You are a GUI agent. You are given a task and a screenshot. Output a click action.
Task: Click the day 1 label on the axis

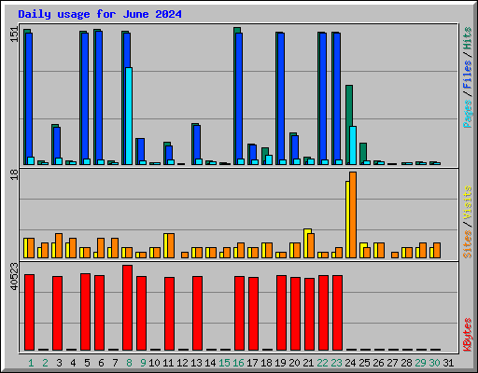coord(31,363)
